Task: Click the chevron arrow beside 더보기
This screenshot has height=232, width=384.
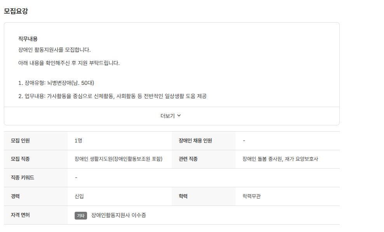Action: click(x=179, y=116)
